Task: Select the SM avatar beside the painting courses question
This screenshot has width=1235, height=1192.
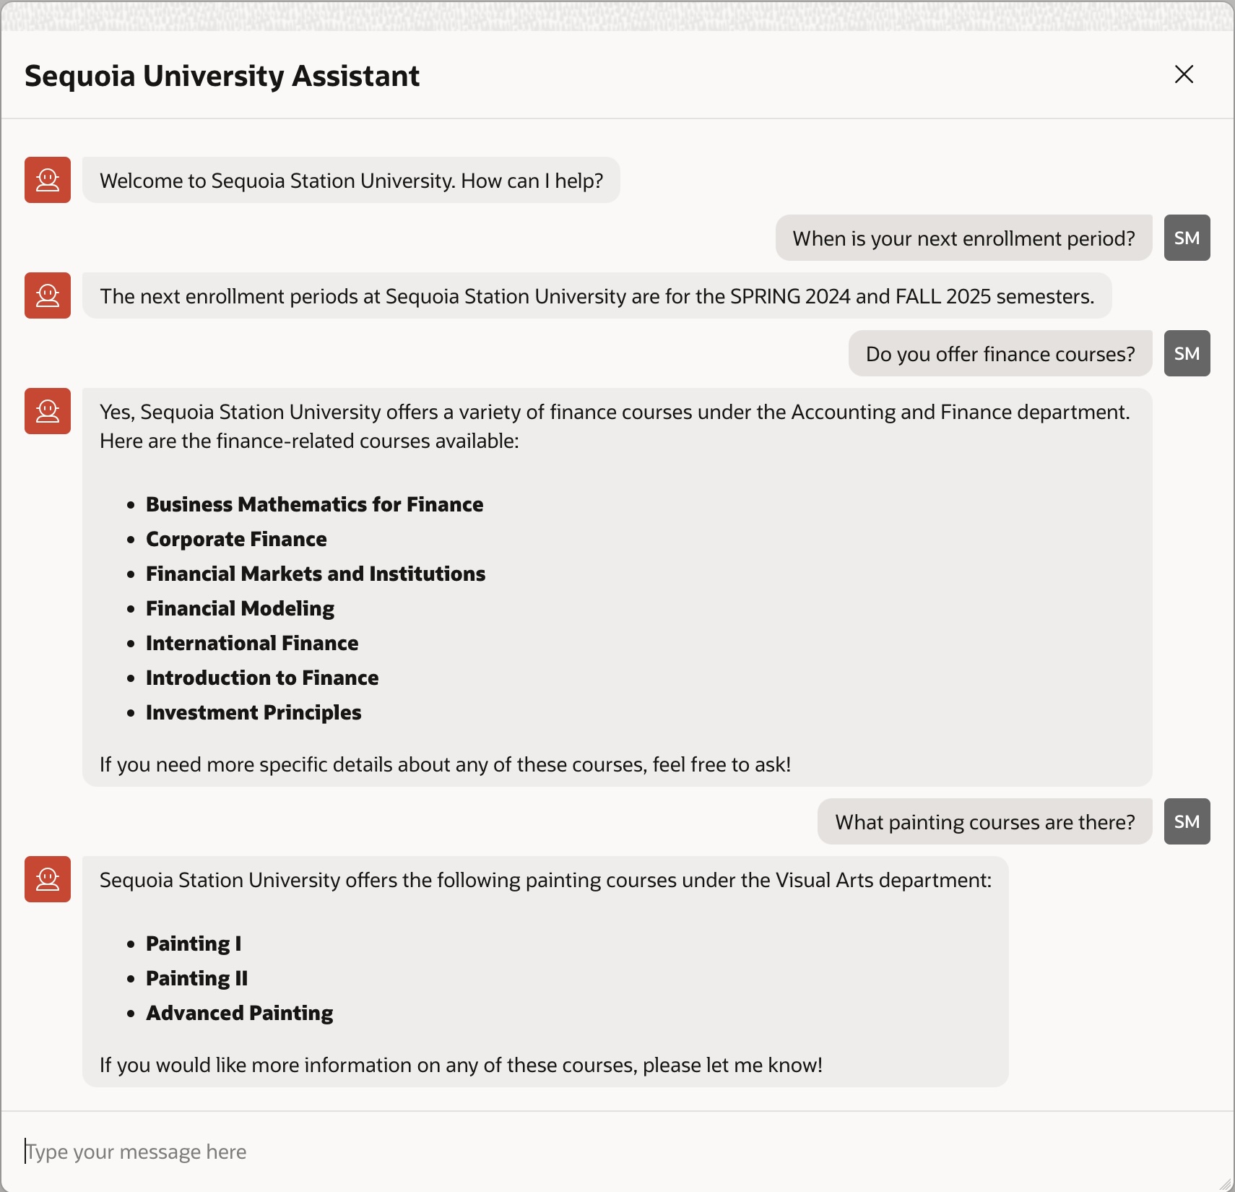Action: [x=1185, y=821]
